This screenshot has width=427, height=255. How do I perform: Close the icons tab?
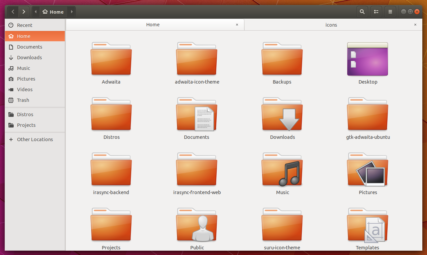[x=415, y=24]
